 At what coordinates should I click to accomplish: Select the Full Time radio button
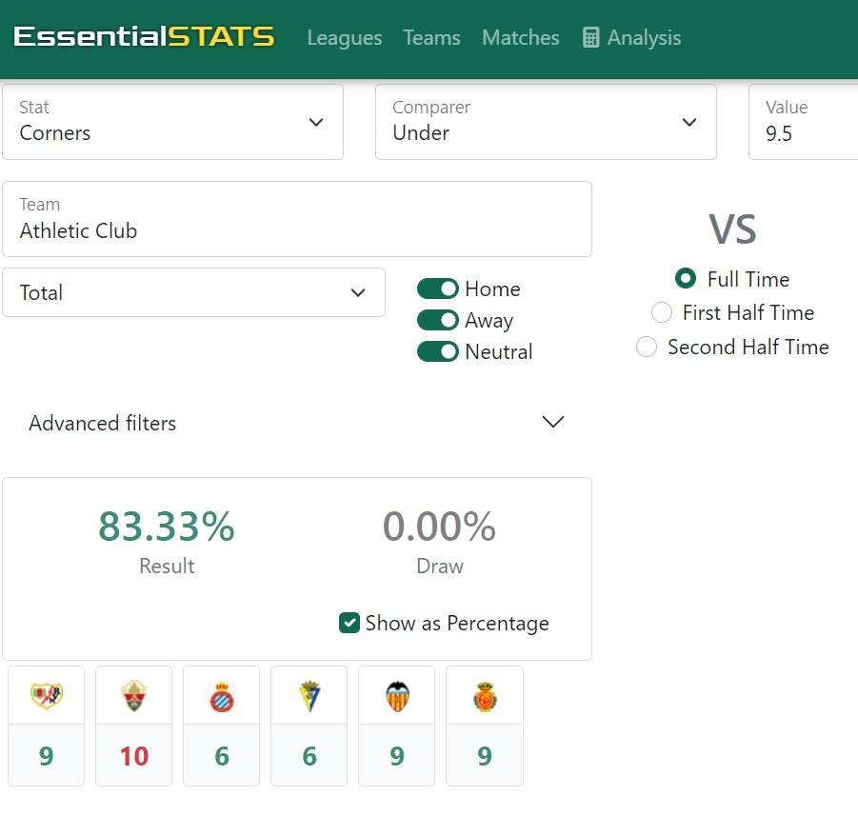(685, 279)
